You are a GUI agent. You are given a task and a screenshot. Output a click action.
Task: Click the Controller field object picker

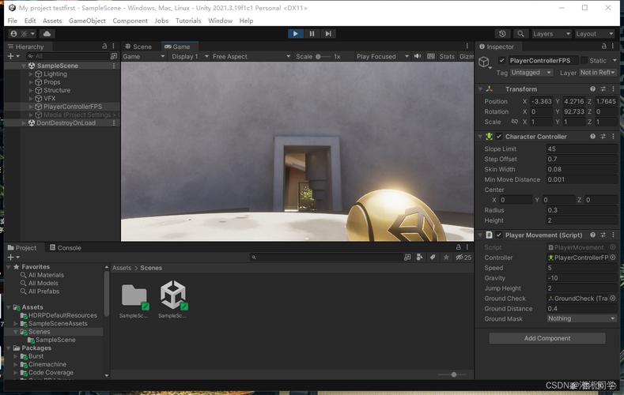pos(613,258)
